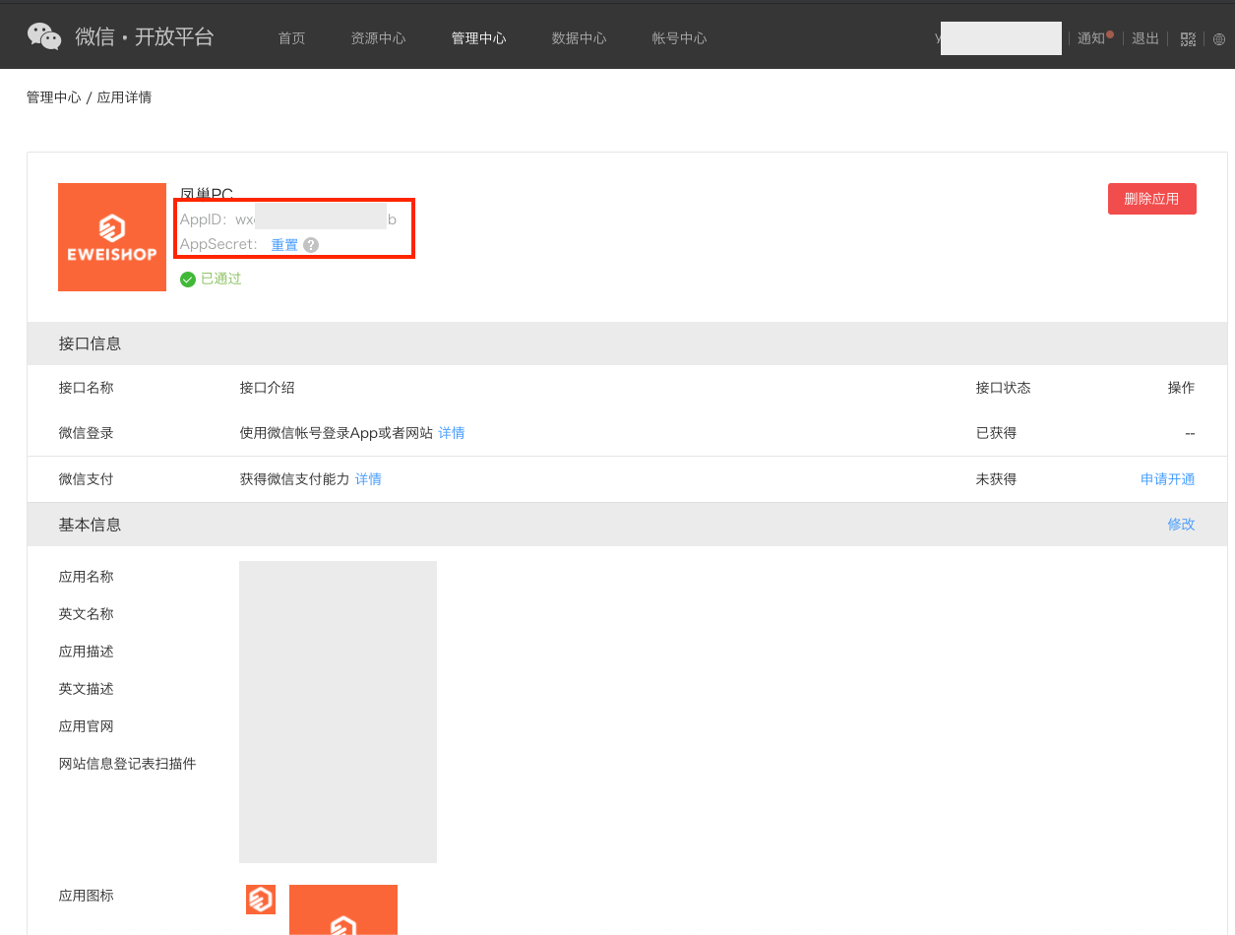1235x935 pixels.
Task: Click the 微信登录 row name
Action: [x=87, y=433]
